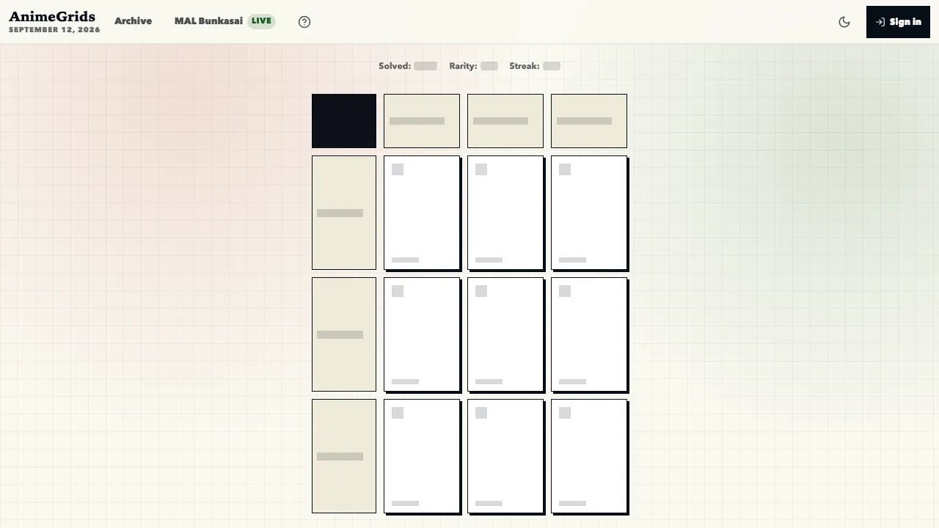Click the "Rarity:" stat label
The image size is (939, 528).
click(x=463, y=66)
